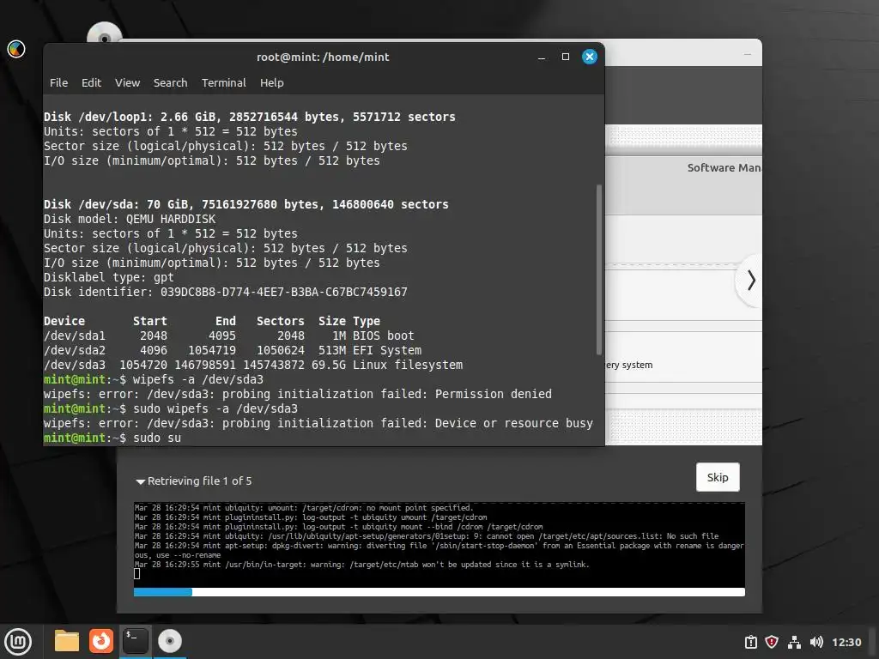This screenshot has height=659, width=879.
Task: Click the 'Disk /dev/loop1' header line
Action: (250, 117)
